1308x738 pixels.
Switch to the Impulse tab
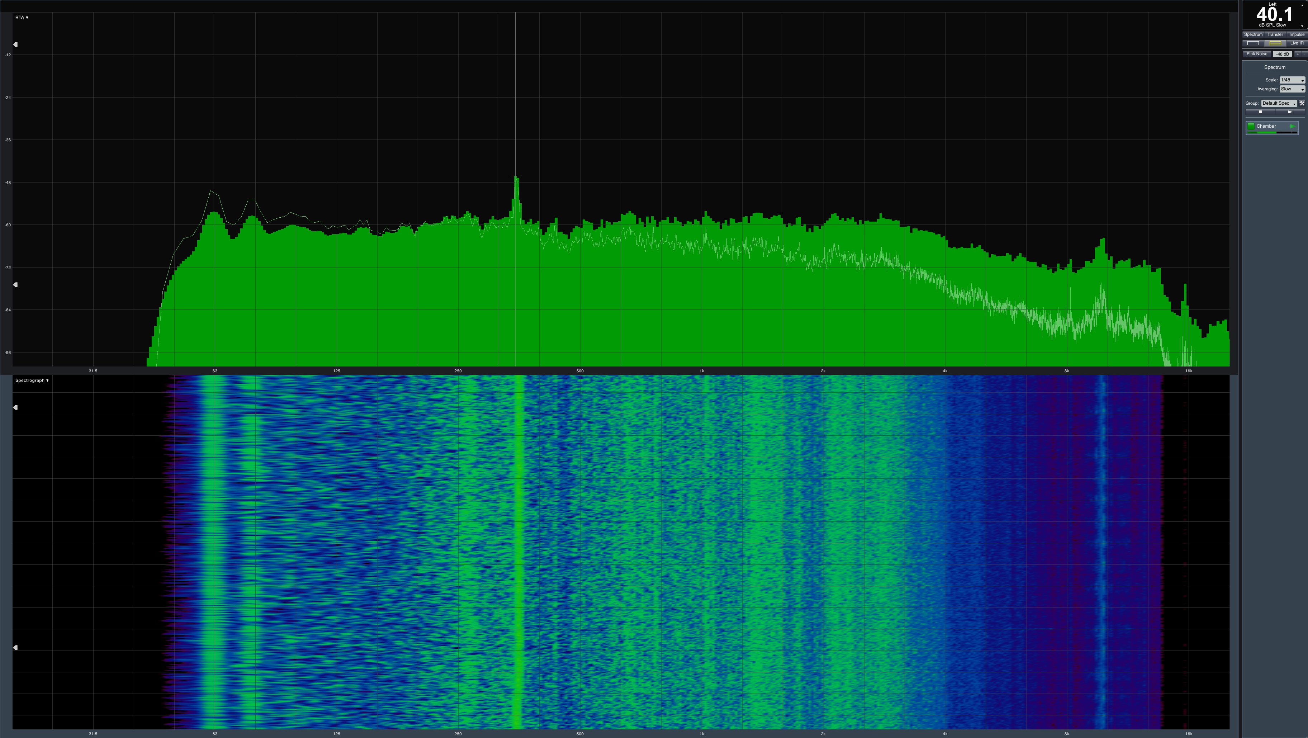1296,34
